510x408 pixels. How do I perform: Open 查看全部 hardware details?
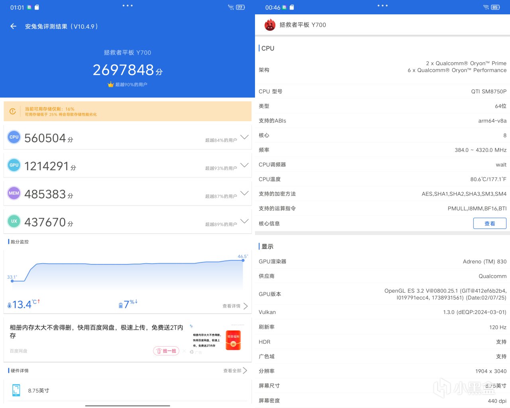[x=235, y=371]
